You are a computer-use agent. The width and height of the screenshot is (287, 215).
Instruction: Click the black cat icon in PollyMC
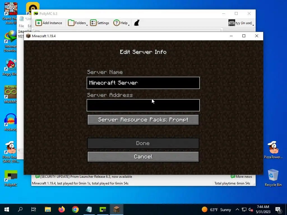point(137,23)
